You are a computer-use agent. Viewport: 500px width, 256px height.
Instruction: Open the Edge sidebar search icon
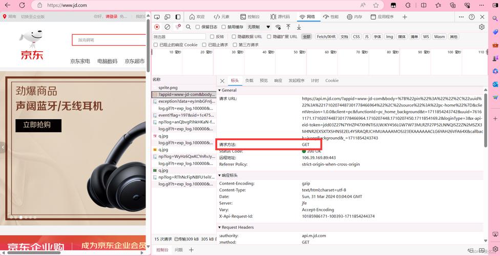tap(495, 19)
